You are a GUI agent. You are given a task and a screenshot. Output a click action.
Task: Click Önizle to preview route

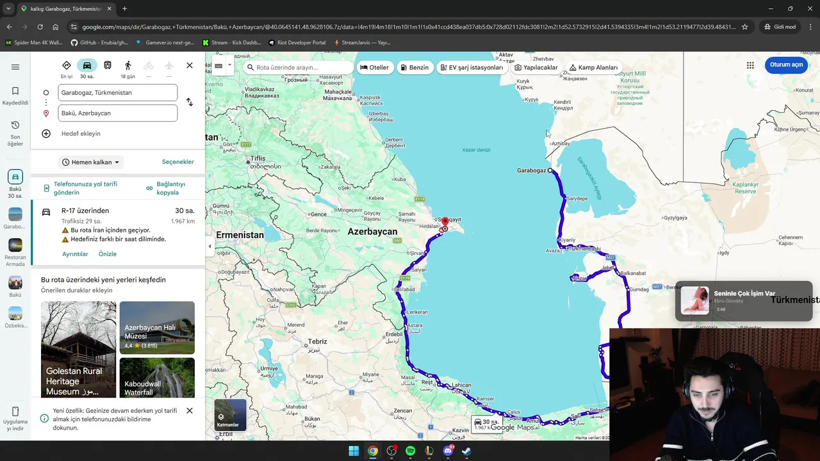point(108,254)
